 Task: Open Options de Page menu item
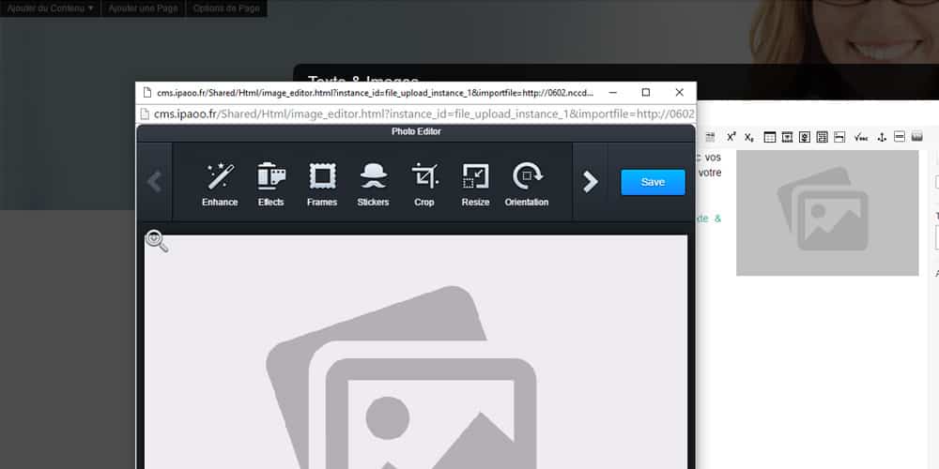click(226, 8)
